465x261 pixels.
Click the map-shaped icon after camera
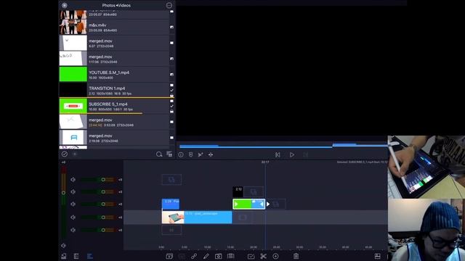pyautogui.click(x=231, y=256)
